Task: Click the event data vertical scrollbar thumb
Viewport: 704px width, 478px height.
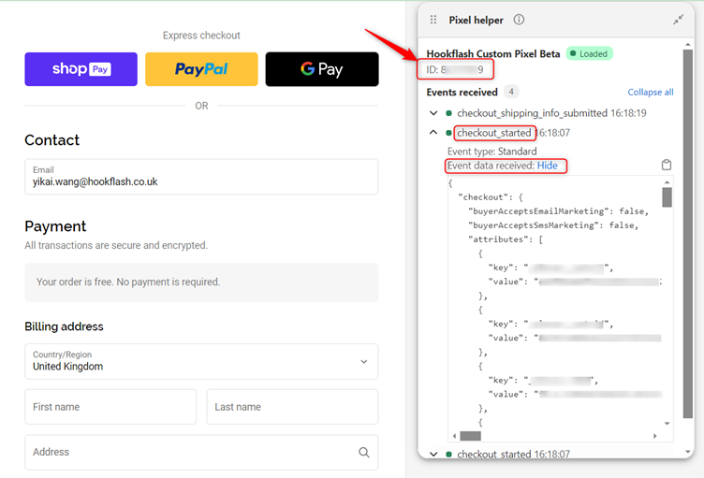Action: [667, 197]
